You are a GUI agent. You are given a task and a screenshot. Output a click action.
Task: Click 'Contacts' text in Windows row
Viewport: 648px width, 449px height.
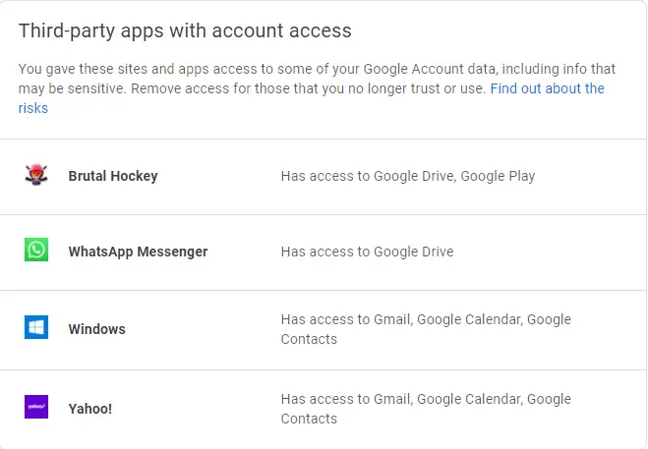[x=309, y=339]
